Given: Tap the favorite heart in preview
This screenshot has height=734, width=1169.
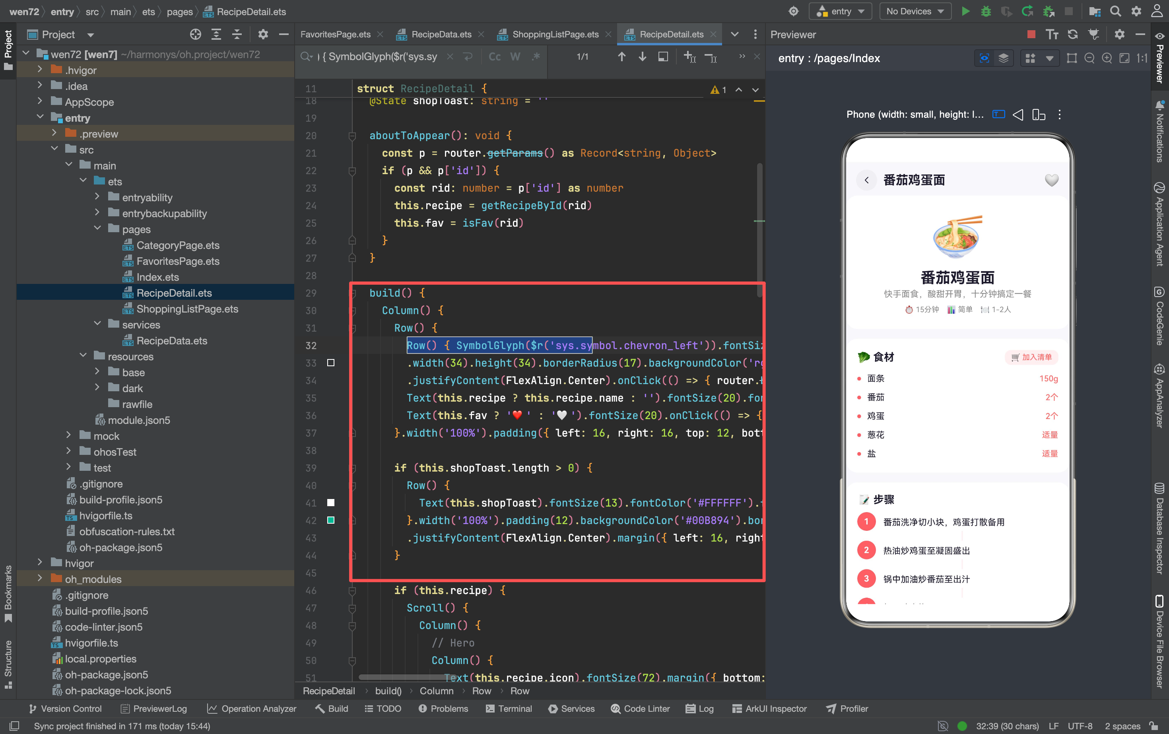Looking at the screenshot, I should (x=1052, y=180).
